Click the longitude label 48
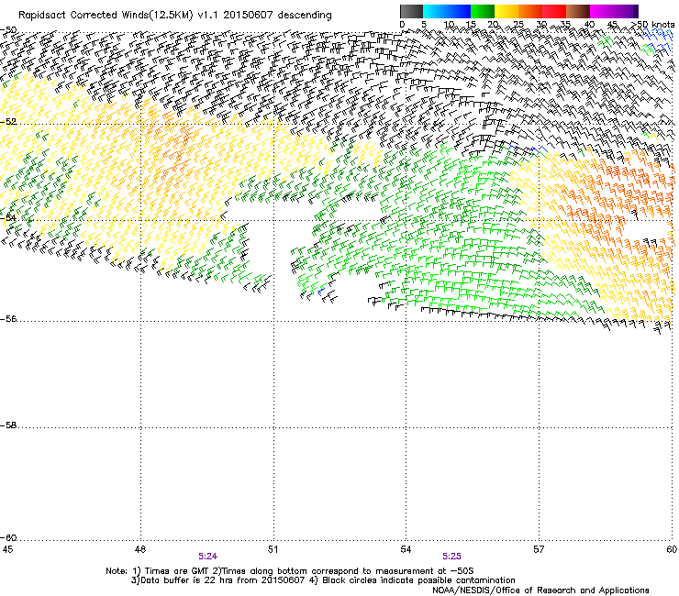Viewport: 679px width, 596px height. pos(140,549)
